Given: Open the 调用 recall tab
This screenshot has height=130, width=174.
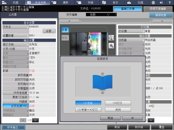Looking at the screenshot, I should (62, 2).
